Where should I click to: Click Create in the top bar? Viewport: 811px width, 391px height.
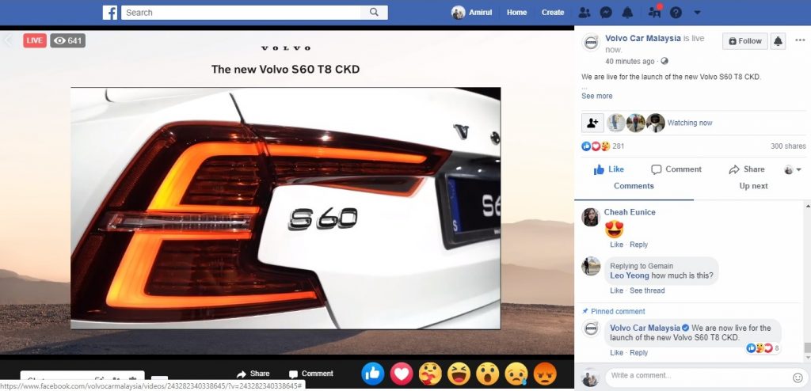[x=552, y=13]
